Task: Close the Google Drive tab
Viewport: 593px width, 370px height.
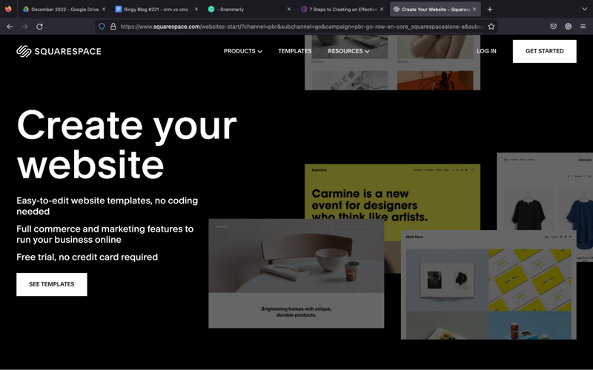Action: [104, 9]
